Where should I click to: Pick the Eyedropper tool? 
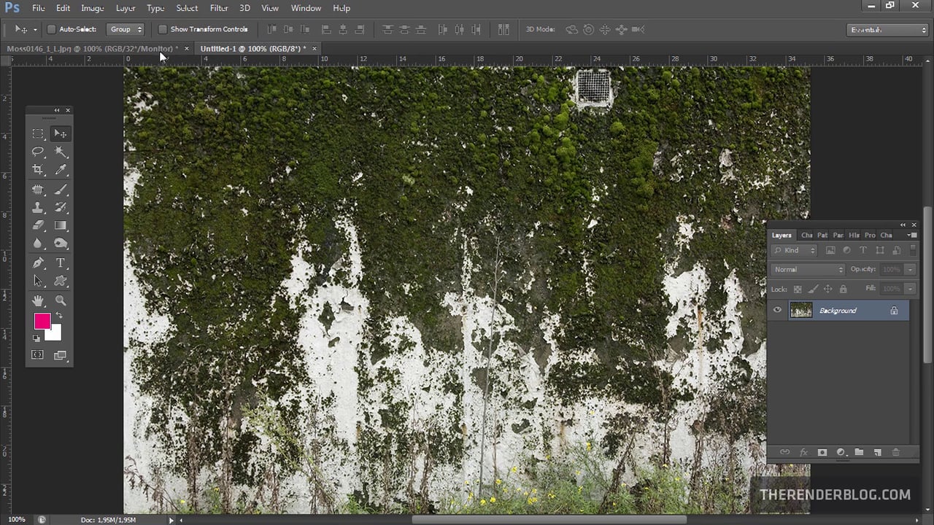(61, 170)
